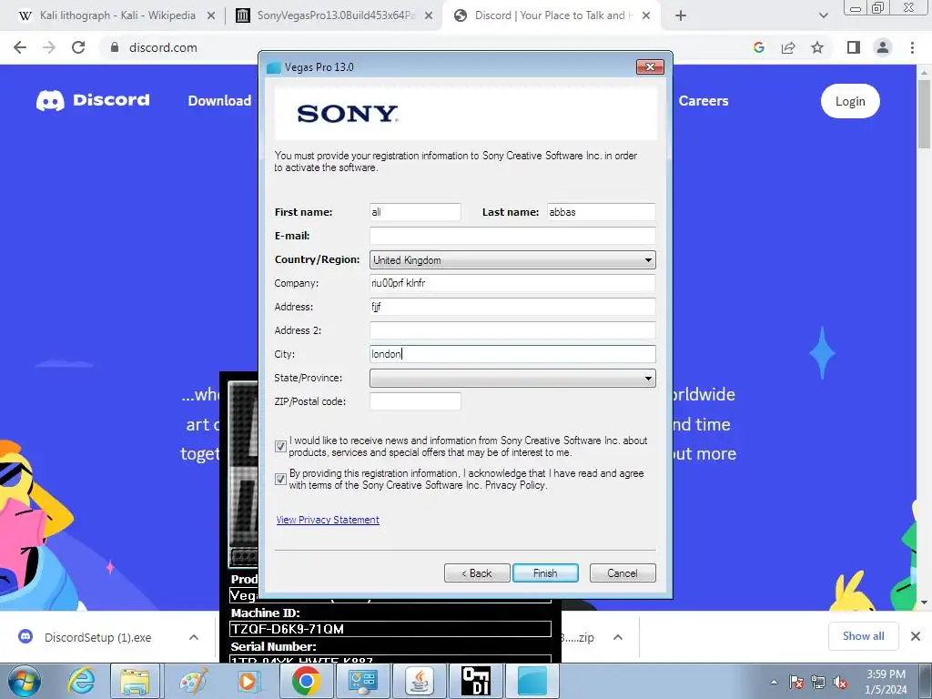Click the page vertical scrollbar thumb

point(925,114)
